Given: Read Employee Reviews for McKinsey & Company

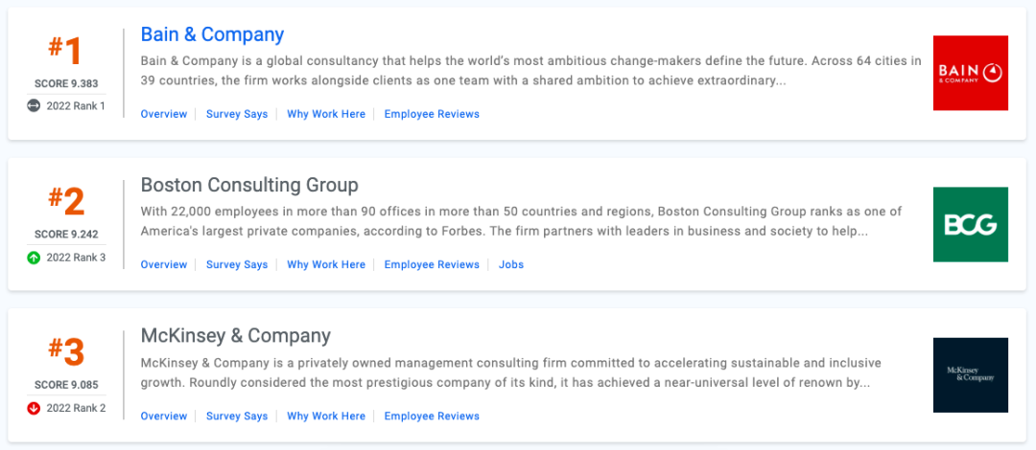Looking at the screenshot, I should pos(432,416).
